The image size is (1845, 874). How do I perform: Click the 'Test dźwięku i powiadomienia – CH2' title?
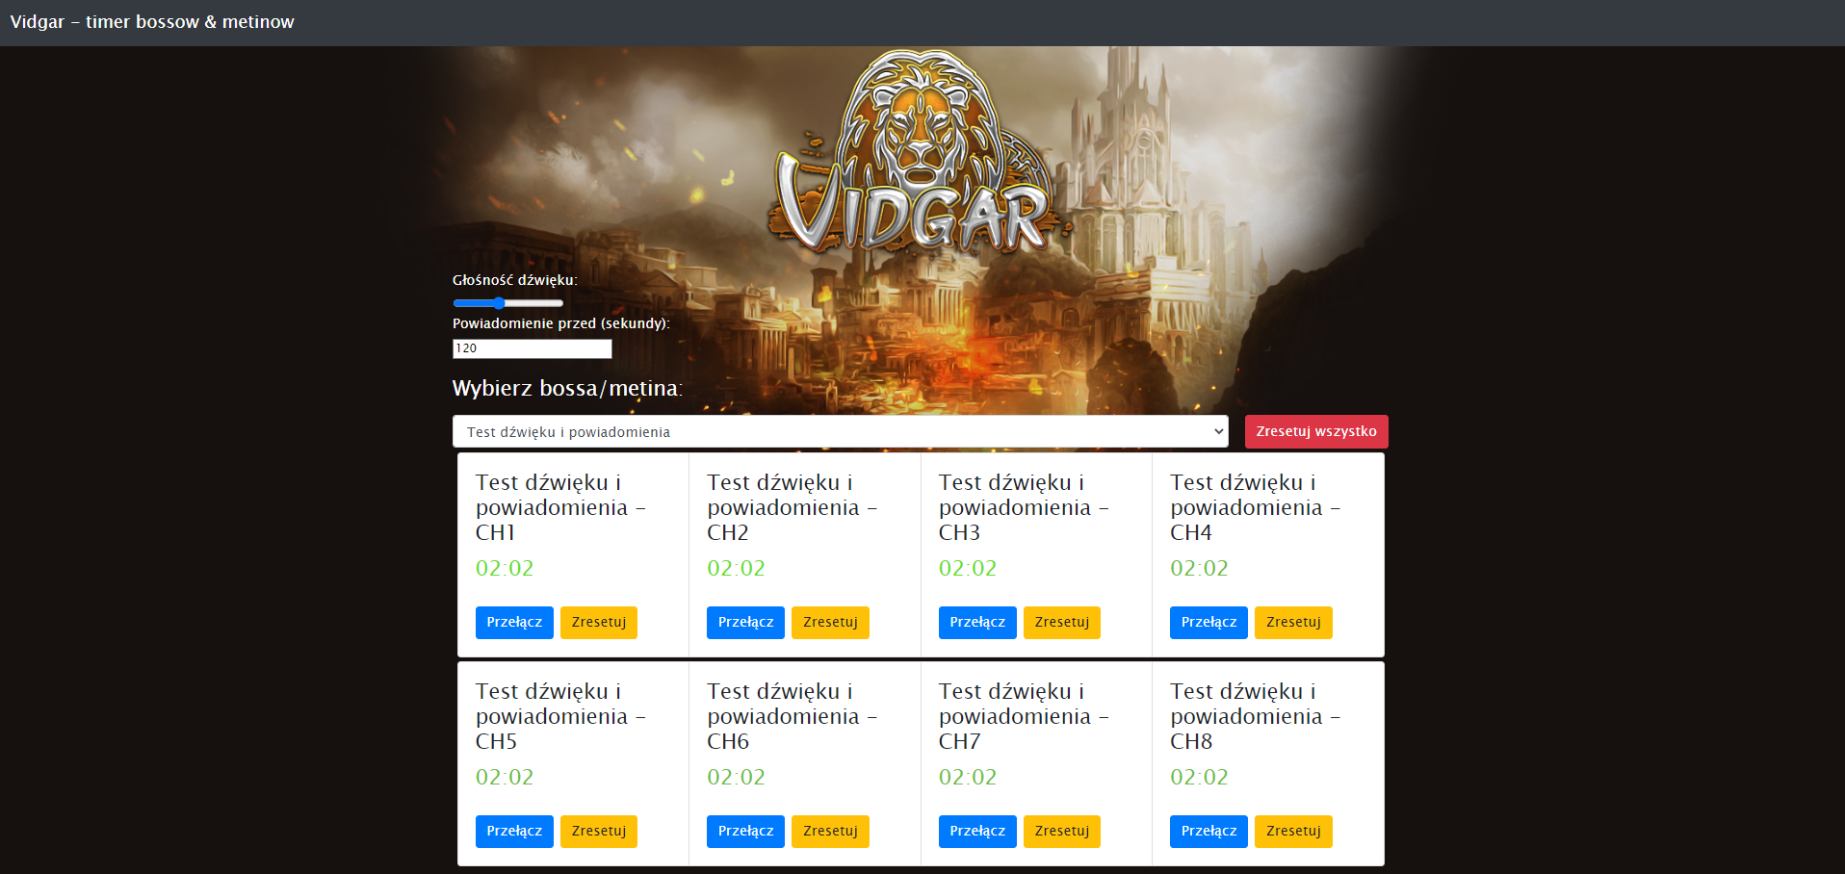[x=792, y=507]
